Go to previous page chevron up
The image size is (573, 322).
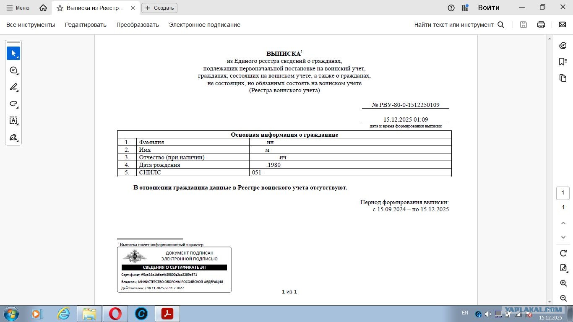point(563,223)
